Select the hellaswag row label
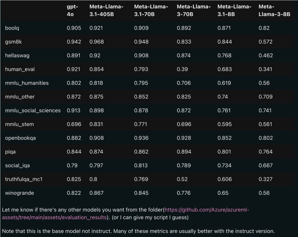Image resolution: width=298 pixels, height=237 pixels. [16, 55]
